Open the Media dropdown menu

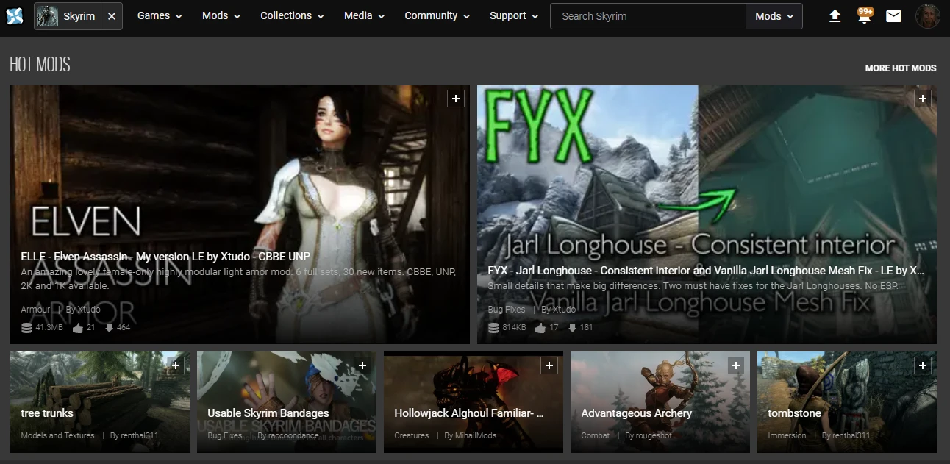tap(365, 15)
